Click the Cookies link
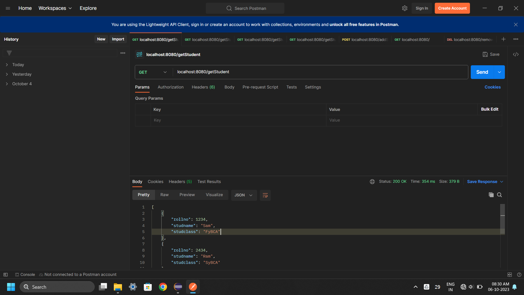The width and height of the screenshot is (524, 295). point(492,87)
